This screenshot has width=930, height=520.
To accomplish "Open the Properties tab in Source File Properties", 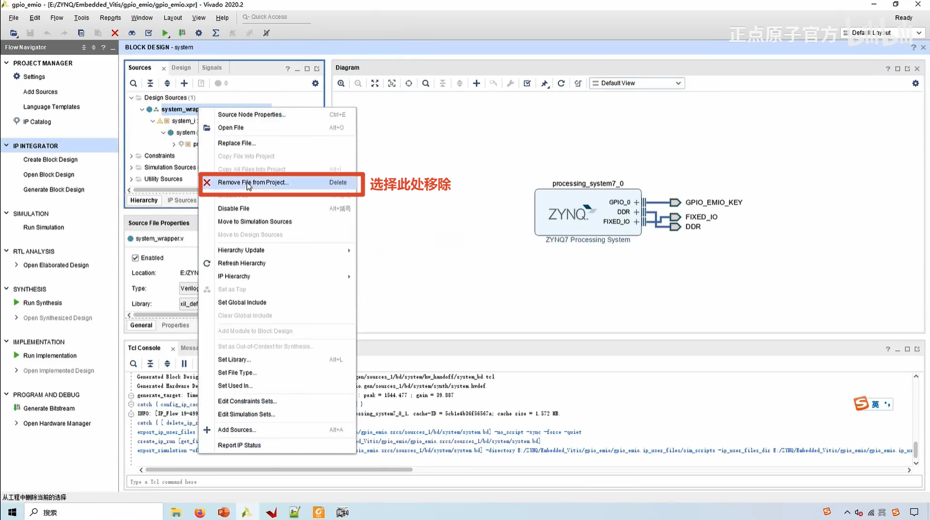I will click(175, 325).
